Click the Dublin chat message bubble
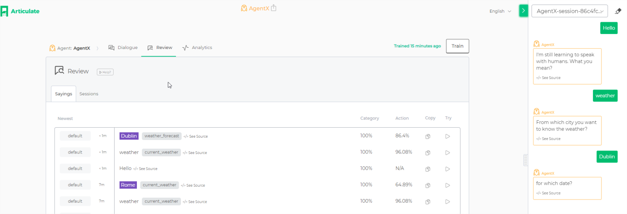The width and height of the screenshot is (627, 214). click(607, 156)
